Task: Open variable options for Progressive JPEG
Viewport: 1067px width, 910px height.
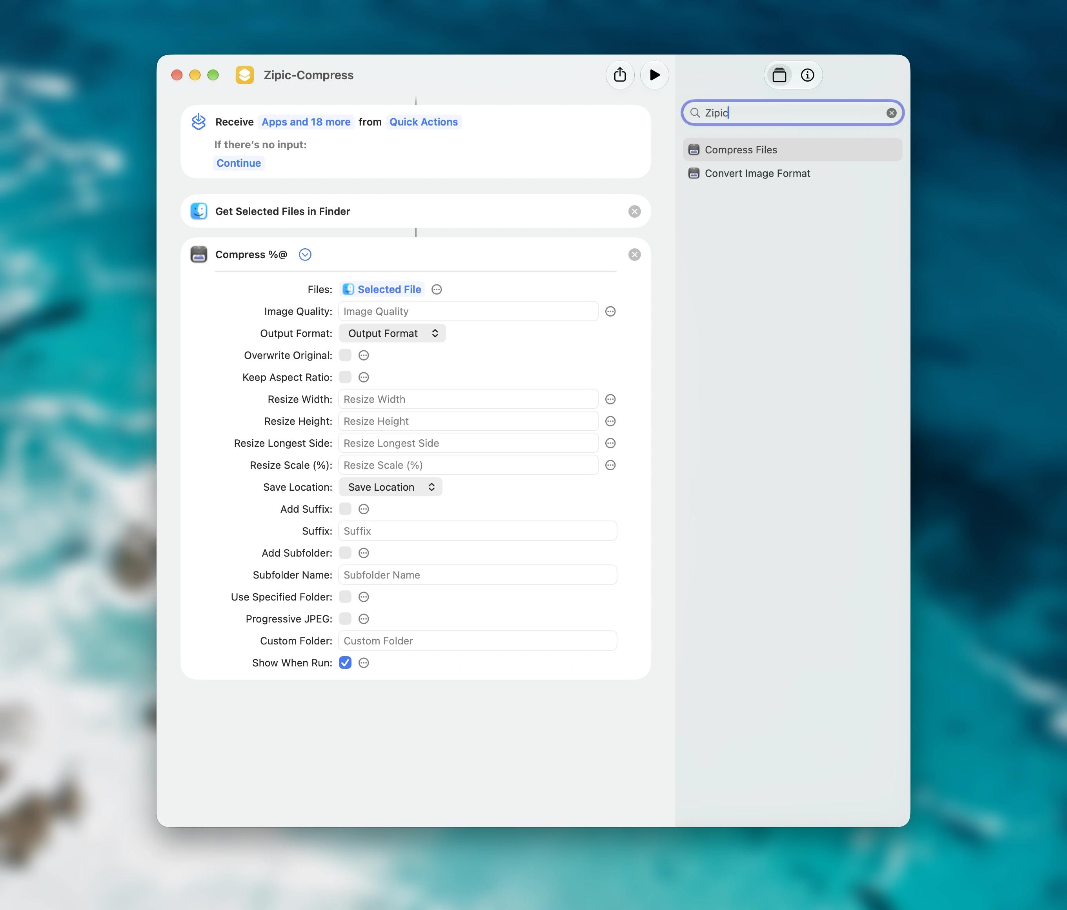Action: (x=364, y=619)
